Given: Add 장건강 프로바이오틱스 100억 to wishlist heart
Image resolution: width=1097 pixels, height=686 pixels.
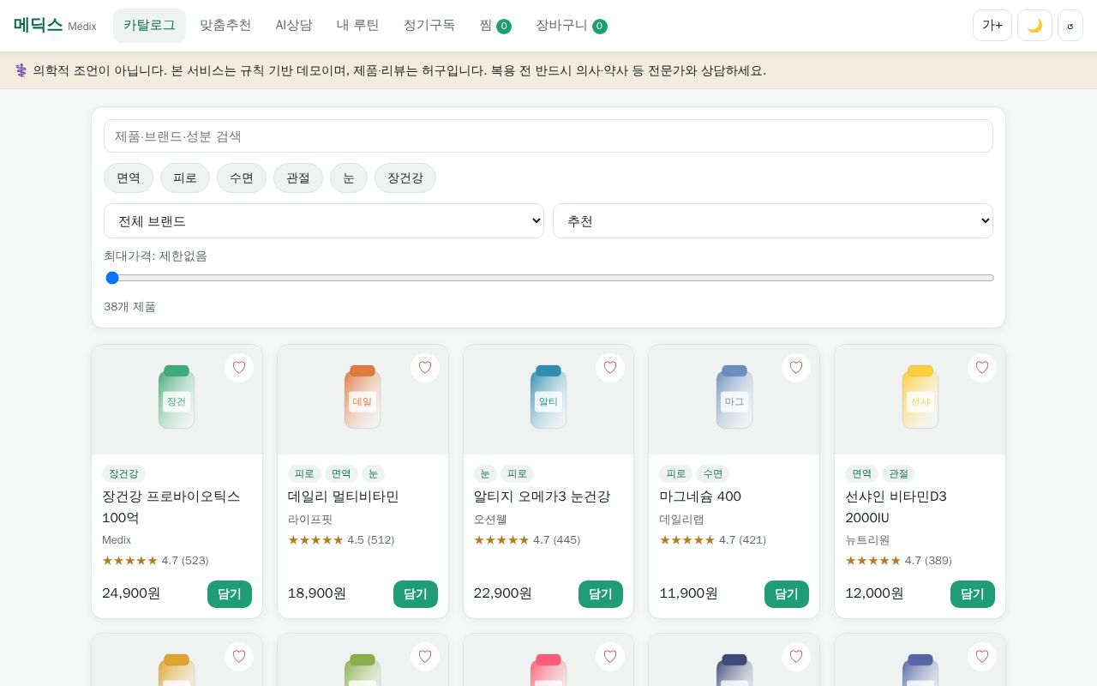Looking at the screenshot, I should coord(239,368).
